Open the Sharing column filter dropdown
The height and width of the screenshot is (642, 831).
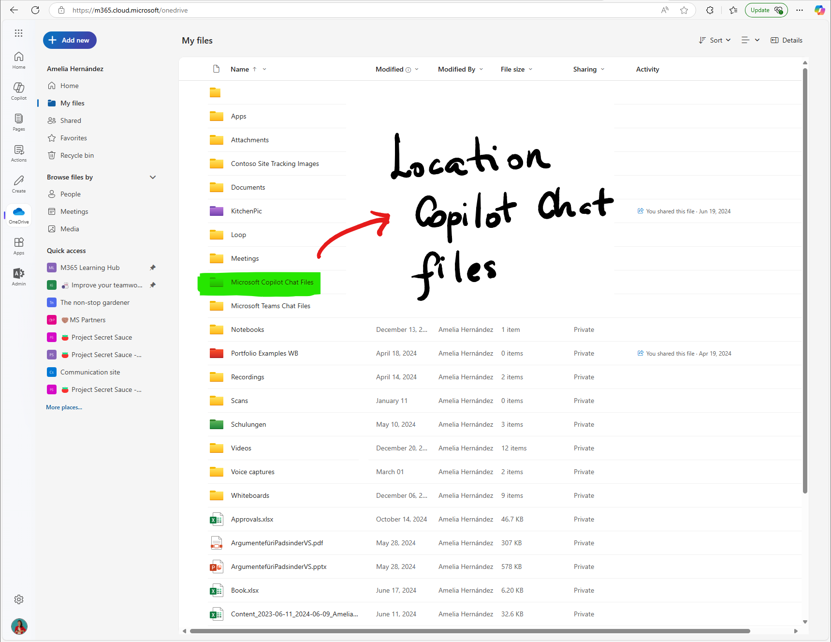[603, 69]
